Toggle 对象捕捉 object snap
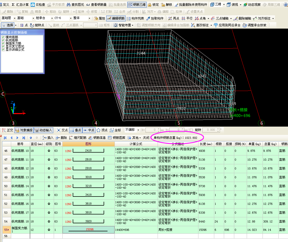The width and height of the screenshot is (288, 242). pos(24,130)
